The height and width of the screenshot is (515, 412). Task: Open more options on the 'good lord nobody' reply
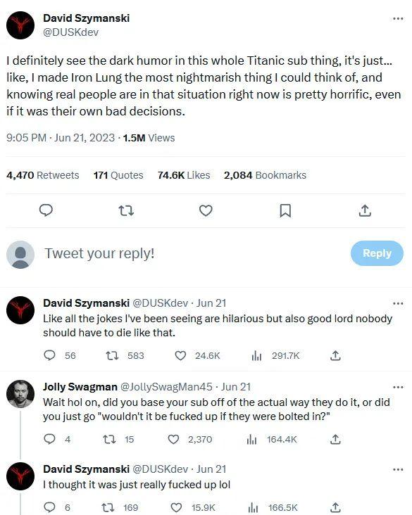(x=398, y=303)
